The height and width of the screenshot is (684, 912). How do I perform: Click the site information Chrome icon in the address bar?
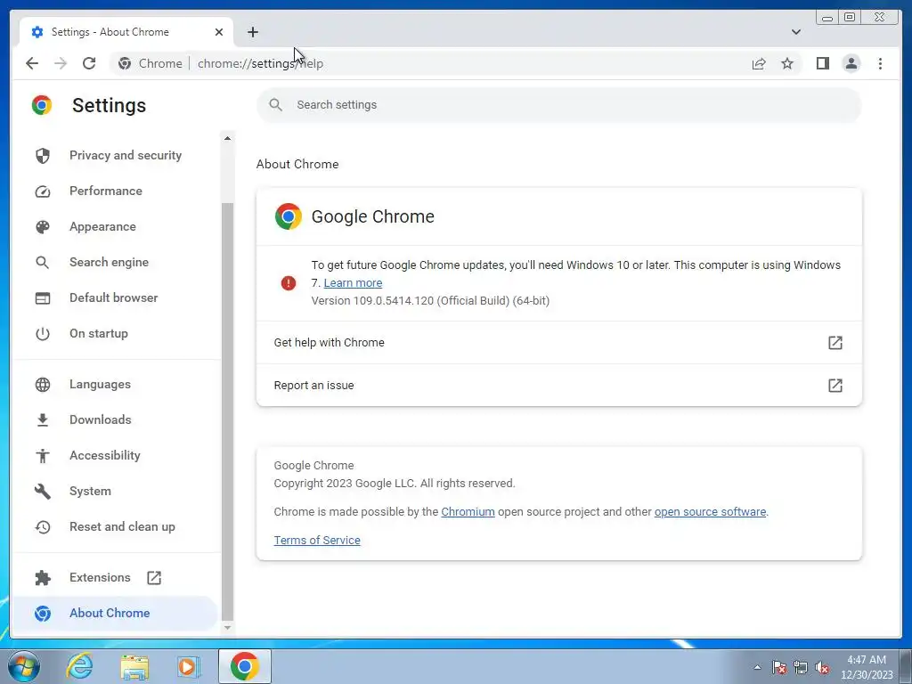point(125,63)
